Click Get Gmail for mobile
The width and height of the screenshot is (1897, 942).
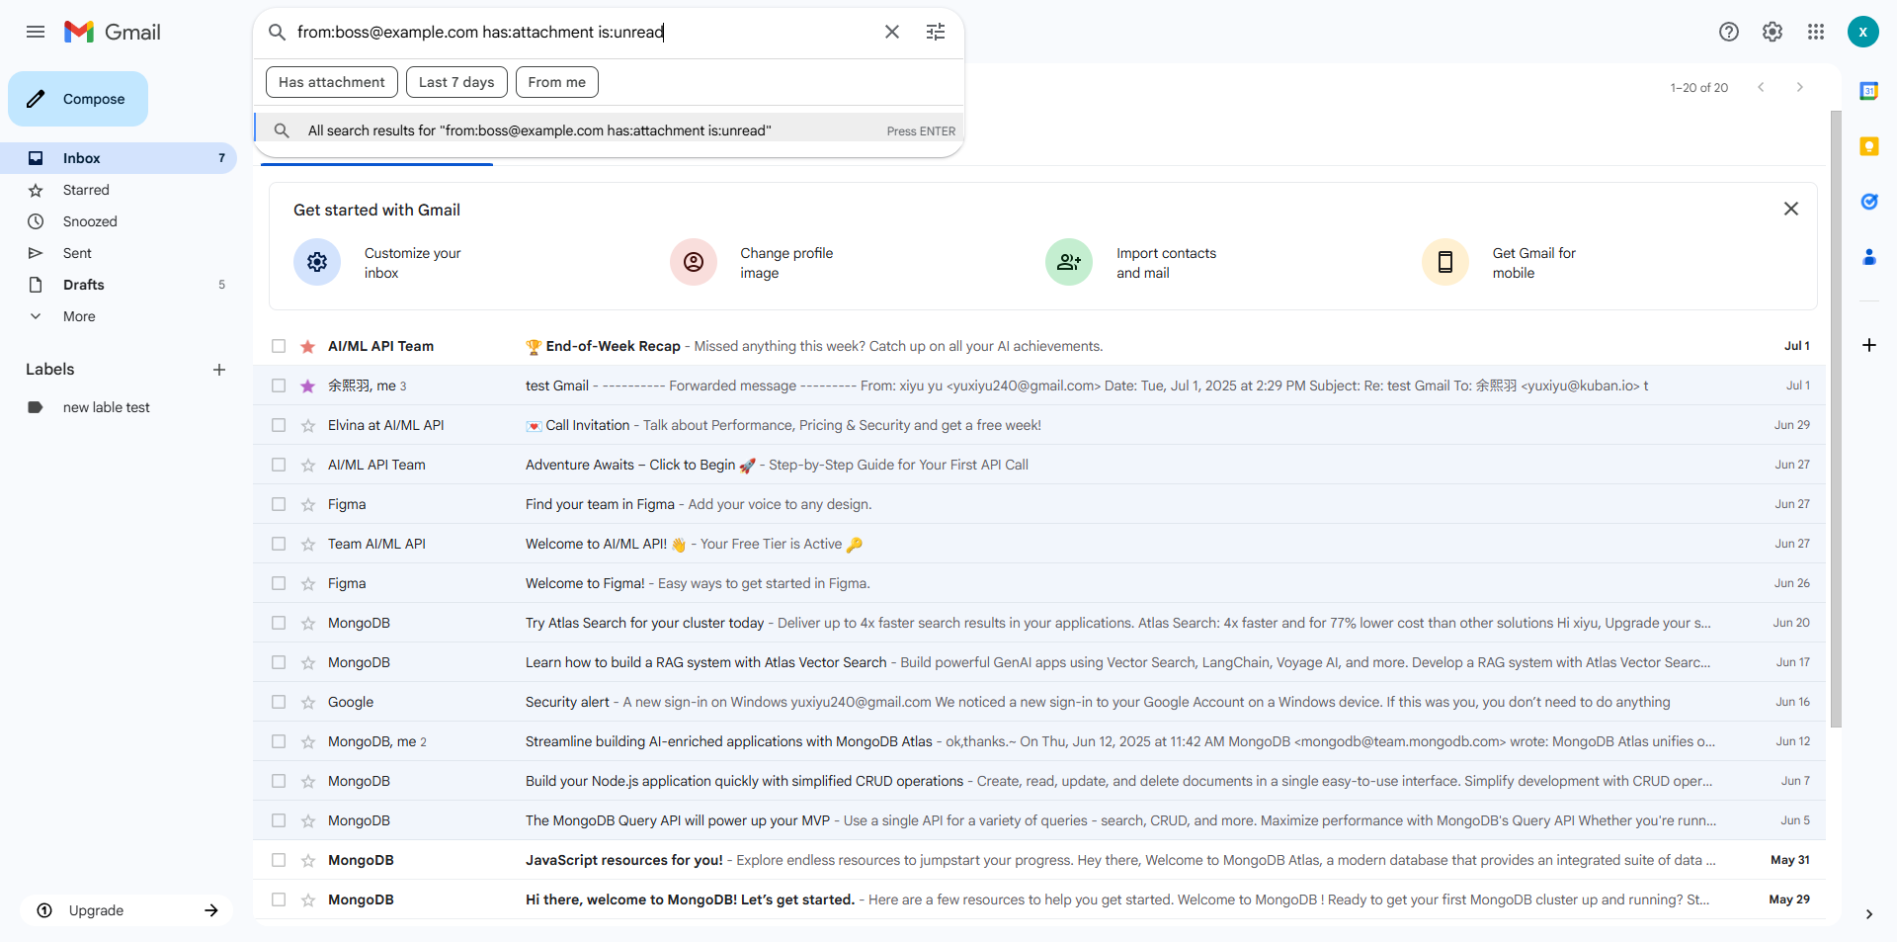tap(1533, 263)
